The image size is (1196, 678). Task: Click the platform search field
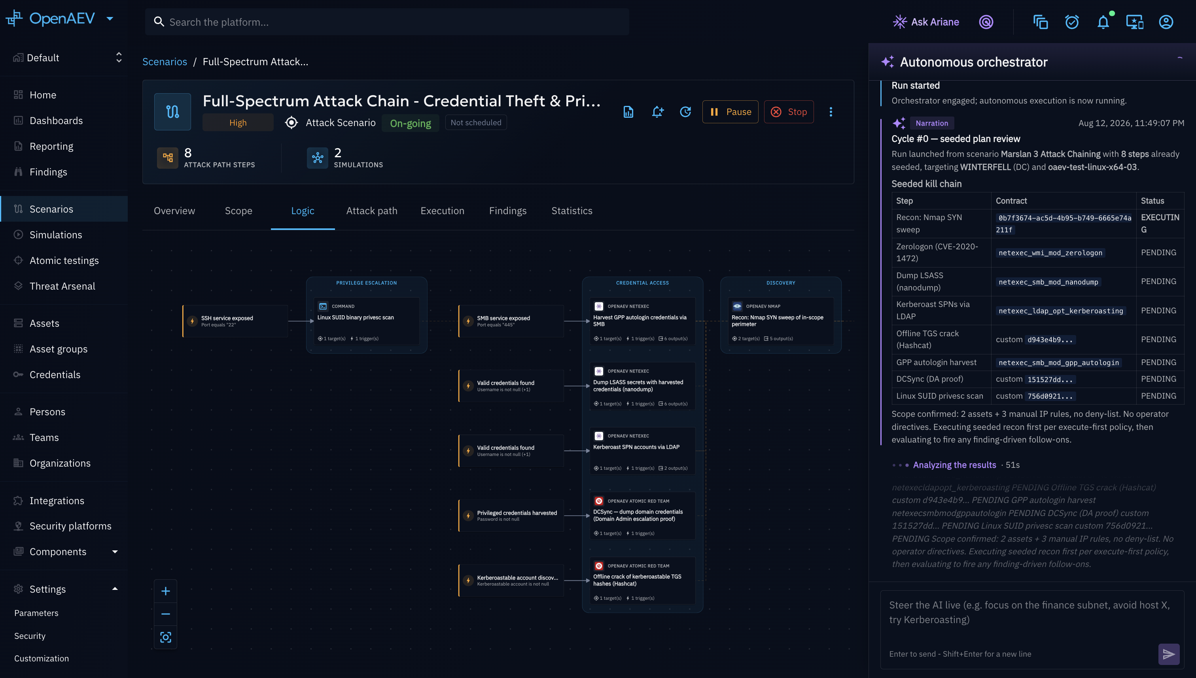pyautogui.click(x=387, y=22)
